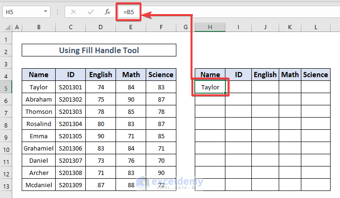Select column J header
Screen dimensions: 340x198
pyautogui.click(x=265, y=27)
